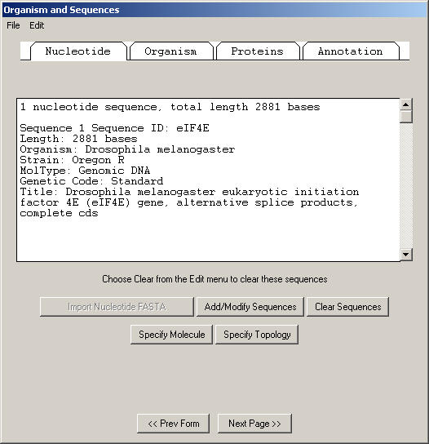Screen dimensions: 429x444
Task: Go back with the Prev Form button
Action: [x=174, y=424]
